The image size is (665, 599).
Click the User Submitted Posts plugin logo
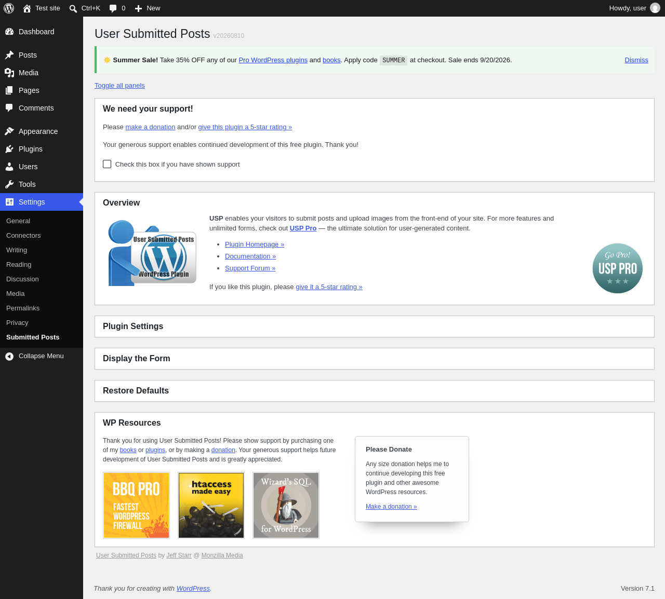click(x=152, y=253)
